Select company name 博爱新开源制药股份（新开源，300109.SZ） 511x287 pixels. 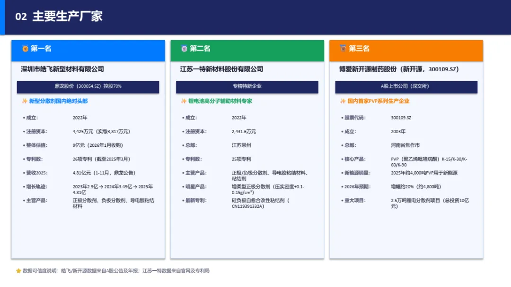pyautogui.click(x=399, y=69)
